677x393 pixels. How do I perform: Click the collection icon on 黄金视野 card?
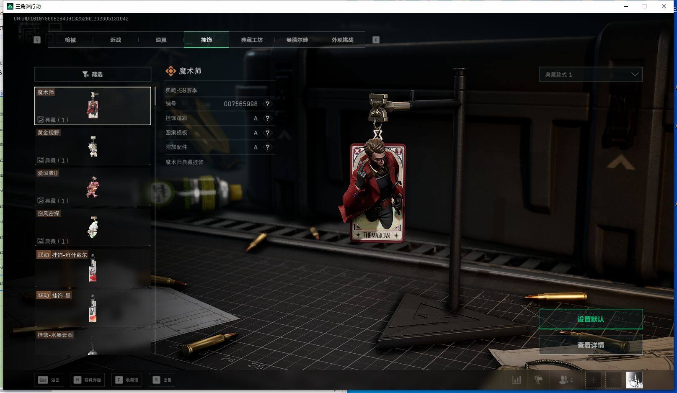point(41,160)
